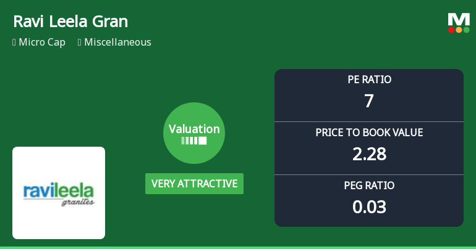Select the Micro Cap label
This screenshot has height=249, width=476.
(x=42, y=43)
